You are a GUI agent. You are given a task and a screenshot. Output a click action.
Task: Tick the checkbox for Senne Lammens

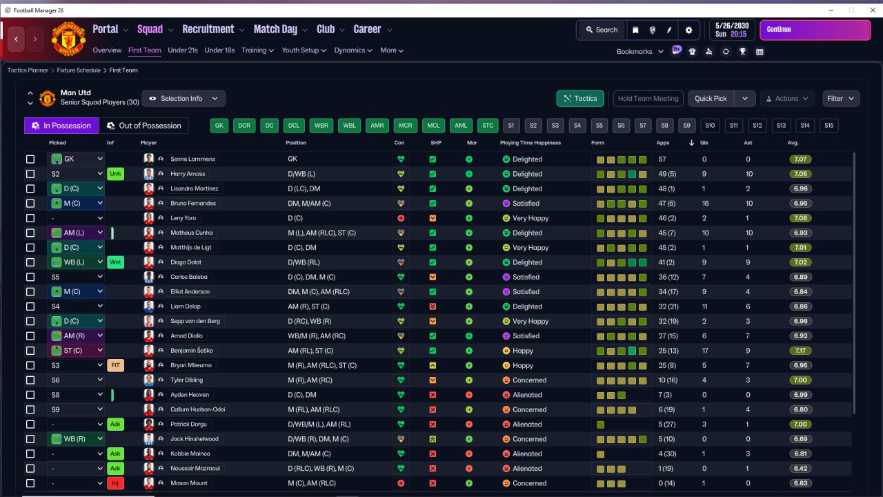pyautogui.click(x=30, y=159)
